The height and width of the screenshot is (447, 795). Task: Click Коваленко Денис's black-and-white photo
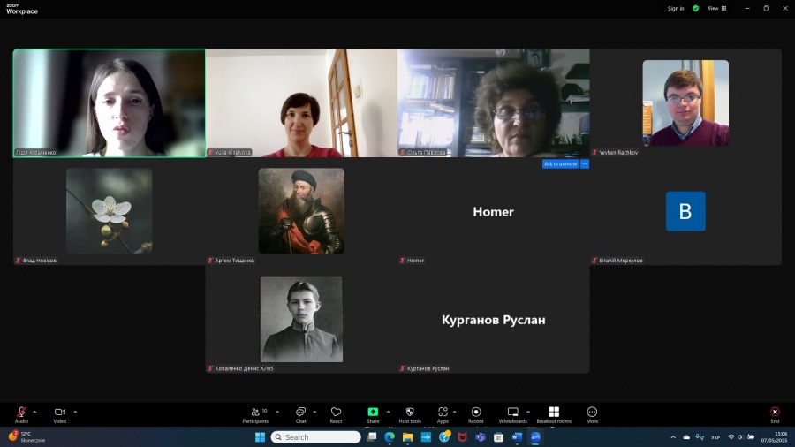tap(302, 319)
